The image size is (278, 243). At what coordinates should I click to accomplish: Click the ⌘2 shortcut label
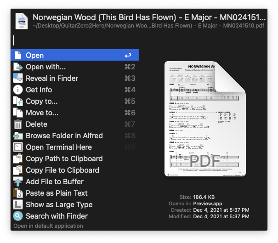tap(130, 67)
